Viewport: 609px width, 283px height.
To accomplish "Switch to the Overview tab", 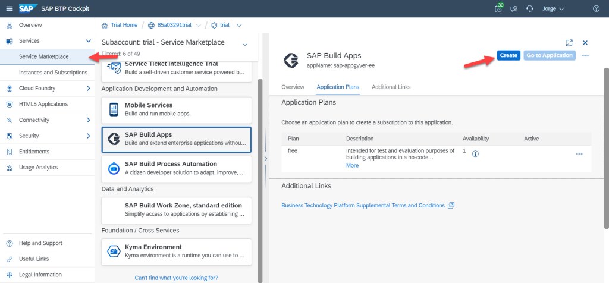I will (x=293, y=87).
